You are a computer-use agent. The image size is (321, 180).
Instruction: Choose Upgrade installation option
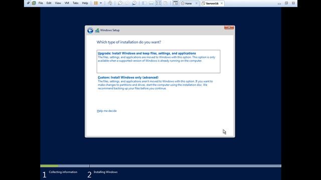pos(158,61)
